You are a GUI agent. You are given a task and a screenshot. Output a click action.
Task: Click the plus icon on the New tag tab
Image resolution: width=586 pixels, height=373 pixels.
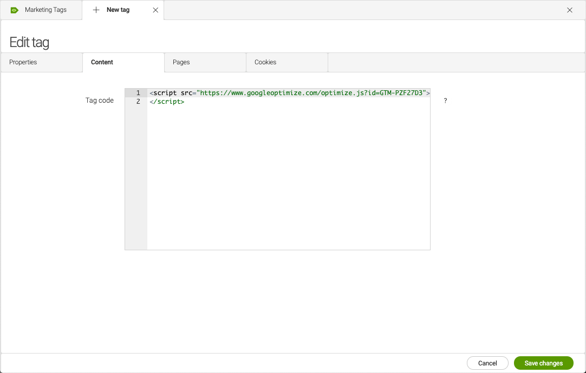click(x=96, y=10)
